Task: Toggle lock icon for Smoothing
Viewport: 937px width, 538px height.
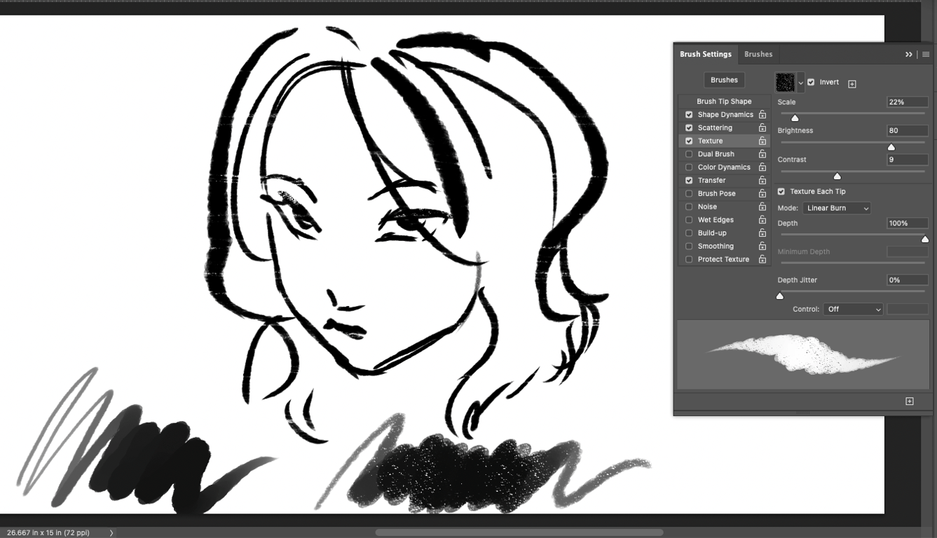Action: pyautogui.click(x=762, y=246)
